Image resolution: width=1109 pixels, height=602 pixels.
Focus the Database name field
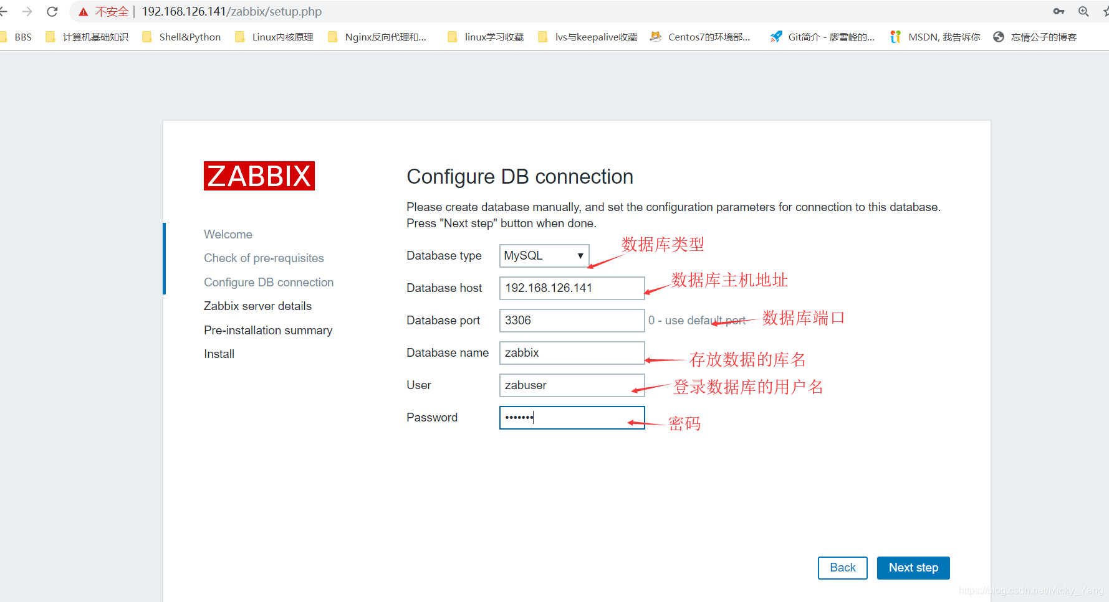pyautogui.click(x=572, y=353)
